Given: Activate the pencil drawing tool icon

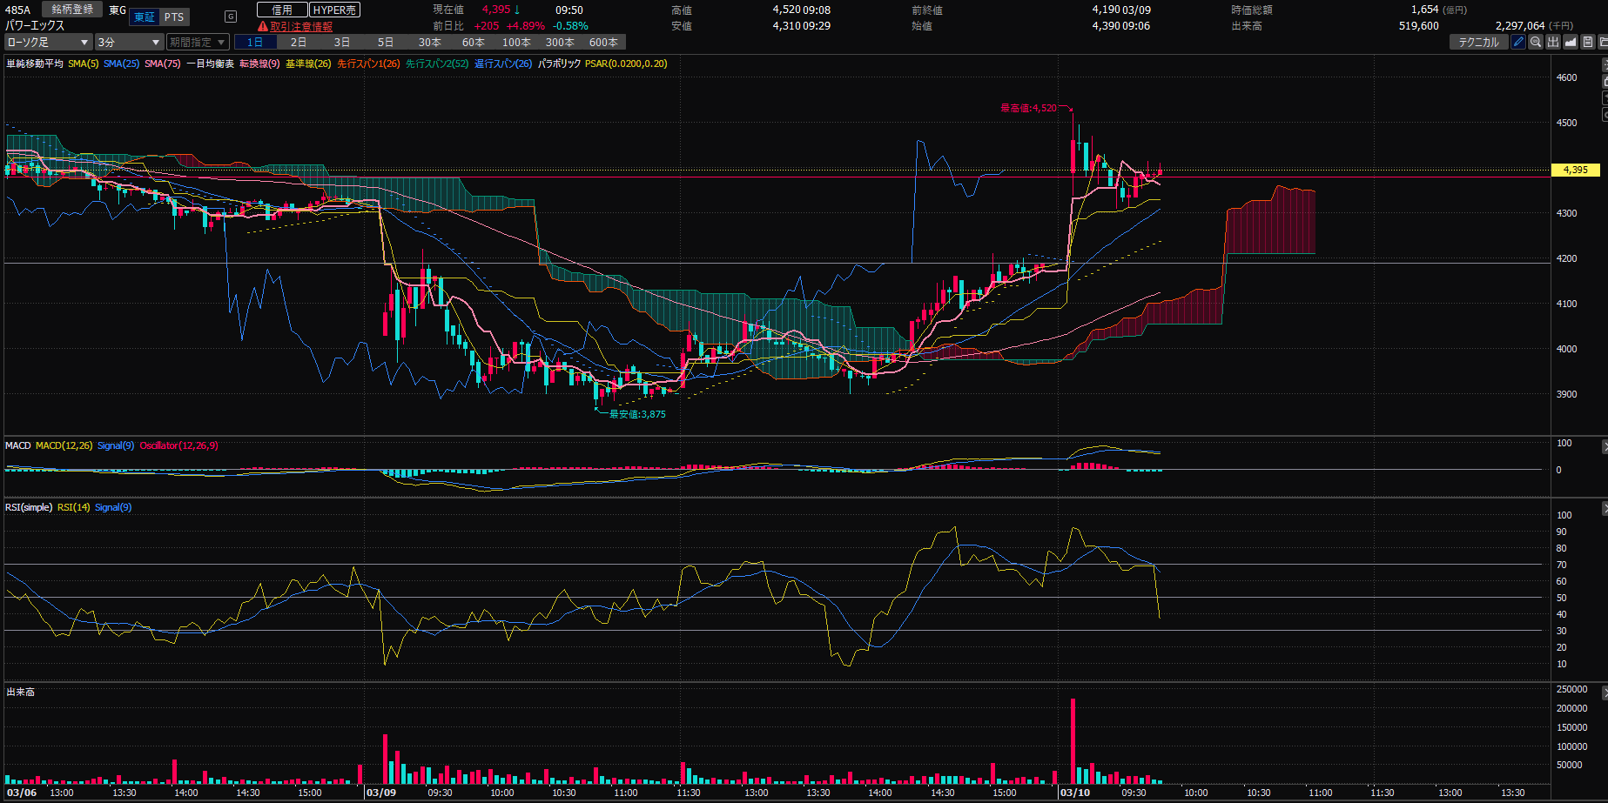Looking at the screenshot, I should pos(1518,42).
